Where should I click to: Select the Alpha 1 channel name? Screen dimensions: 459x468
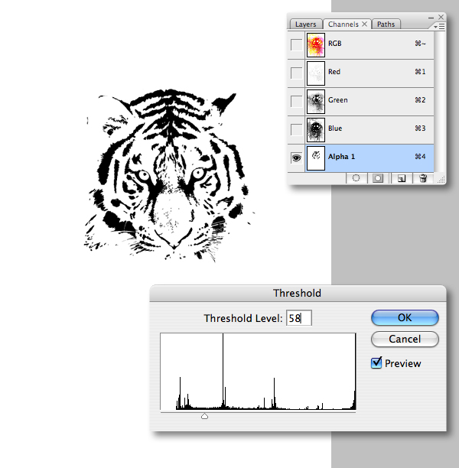[x=341, y=157]
